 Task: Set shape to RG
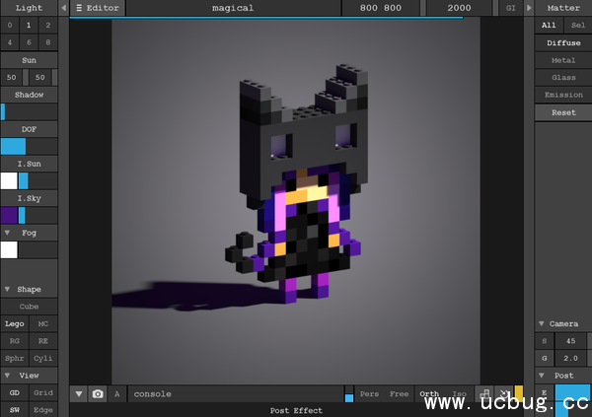(x=15, y=341)
